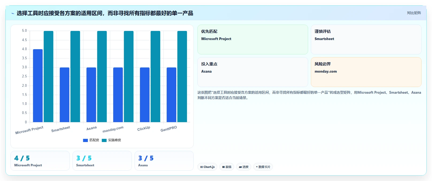Select the 数据卡片 tag
The height and width of the screenshot is (181, 432).
[263, 167]
